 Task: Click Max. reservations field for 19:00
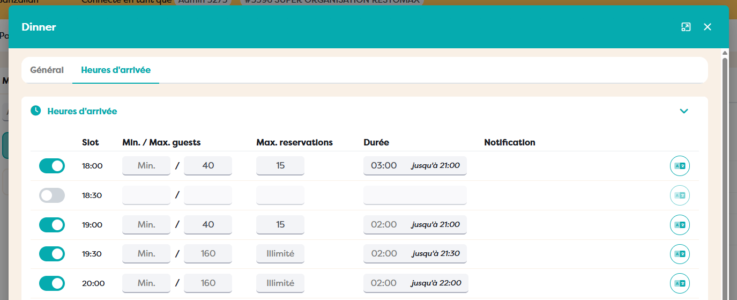point(280,224)
